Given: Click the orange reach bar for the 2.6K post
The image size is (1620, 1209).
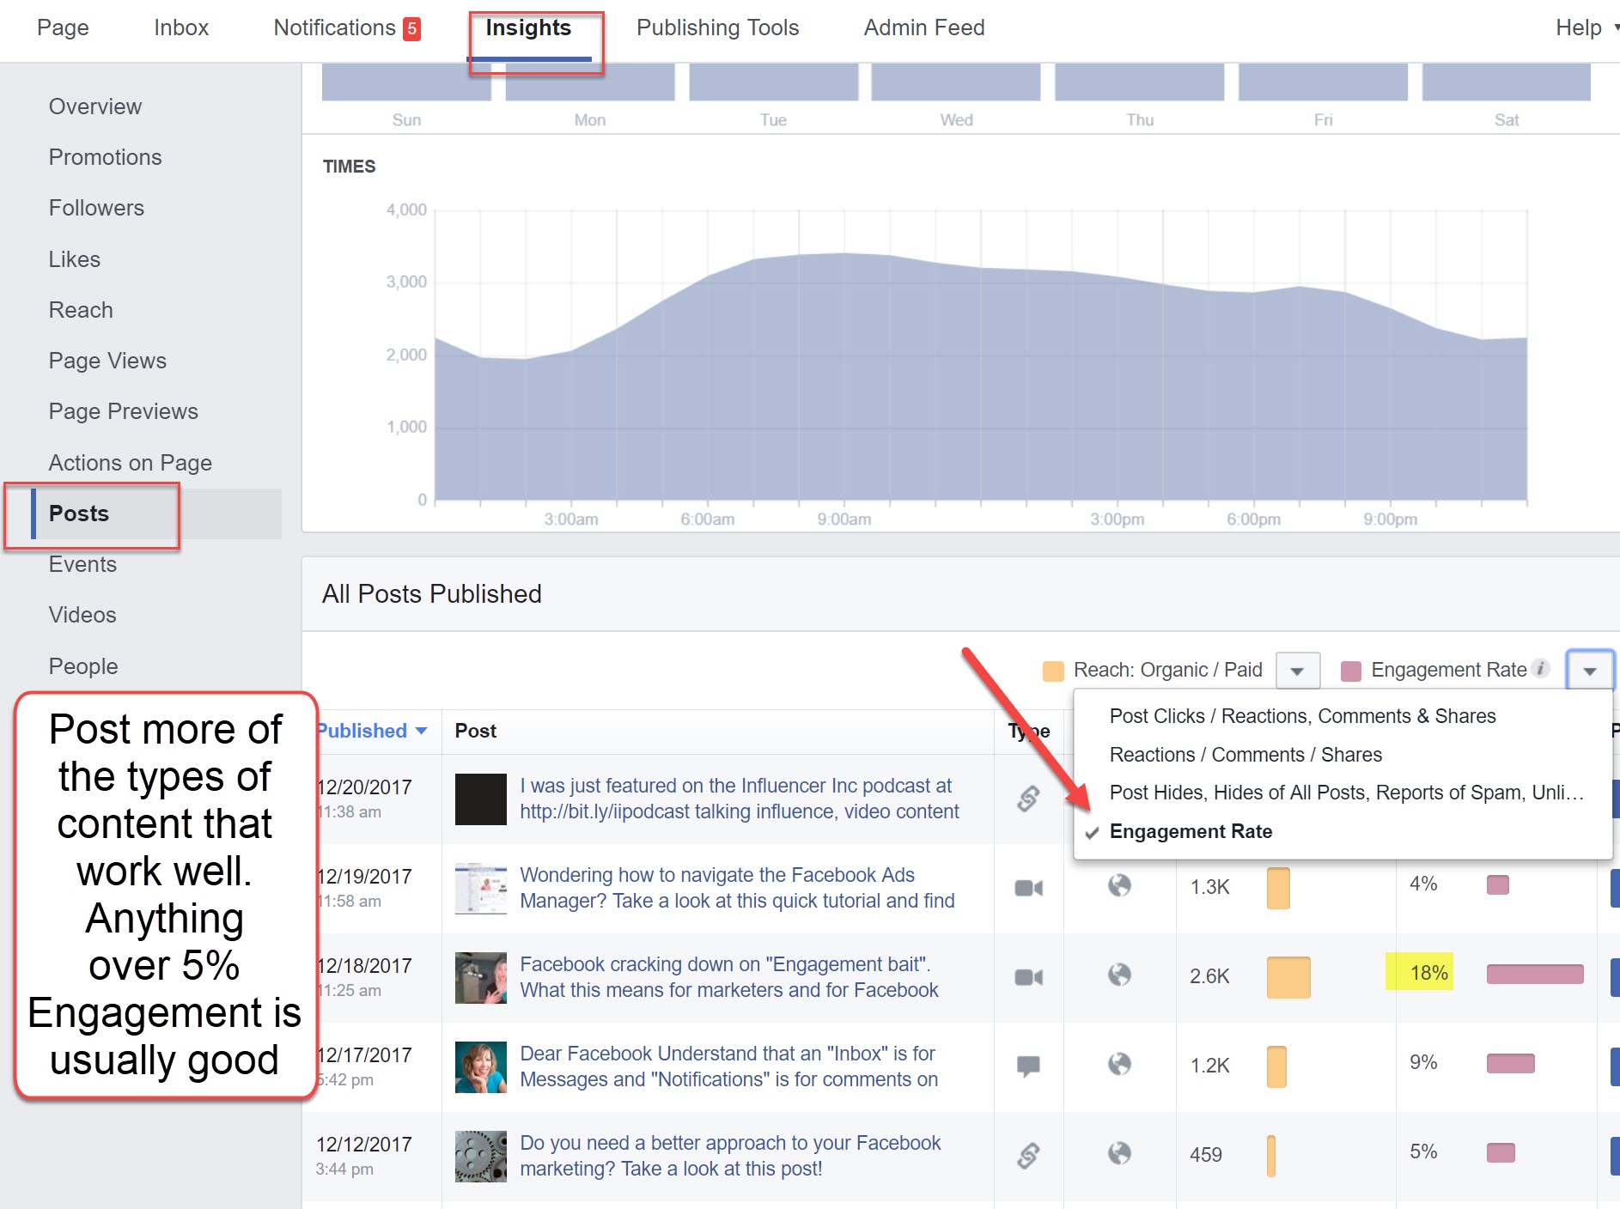Looking at the screenshot, I should (1288, 977).
